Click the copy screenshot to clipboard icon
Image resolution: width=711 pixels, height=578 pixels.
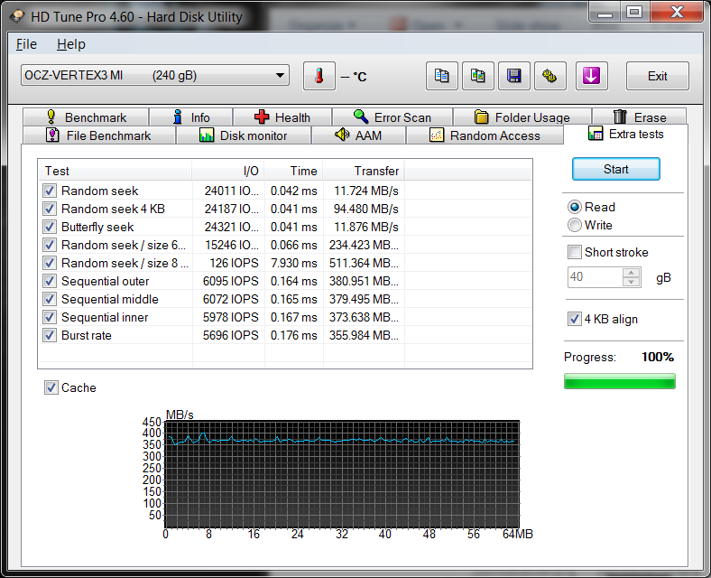[x=477, y=76]
